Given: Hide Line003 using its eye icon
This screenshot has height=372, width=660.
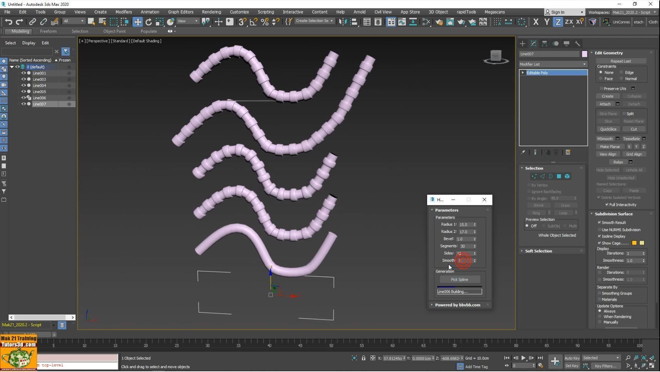Looking at the screenshot, I should point(24,79).
